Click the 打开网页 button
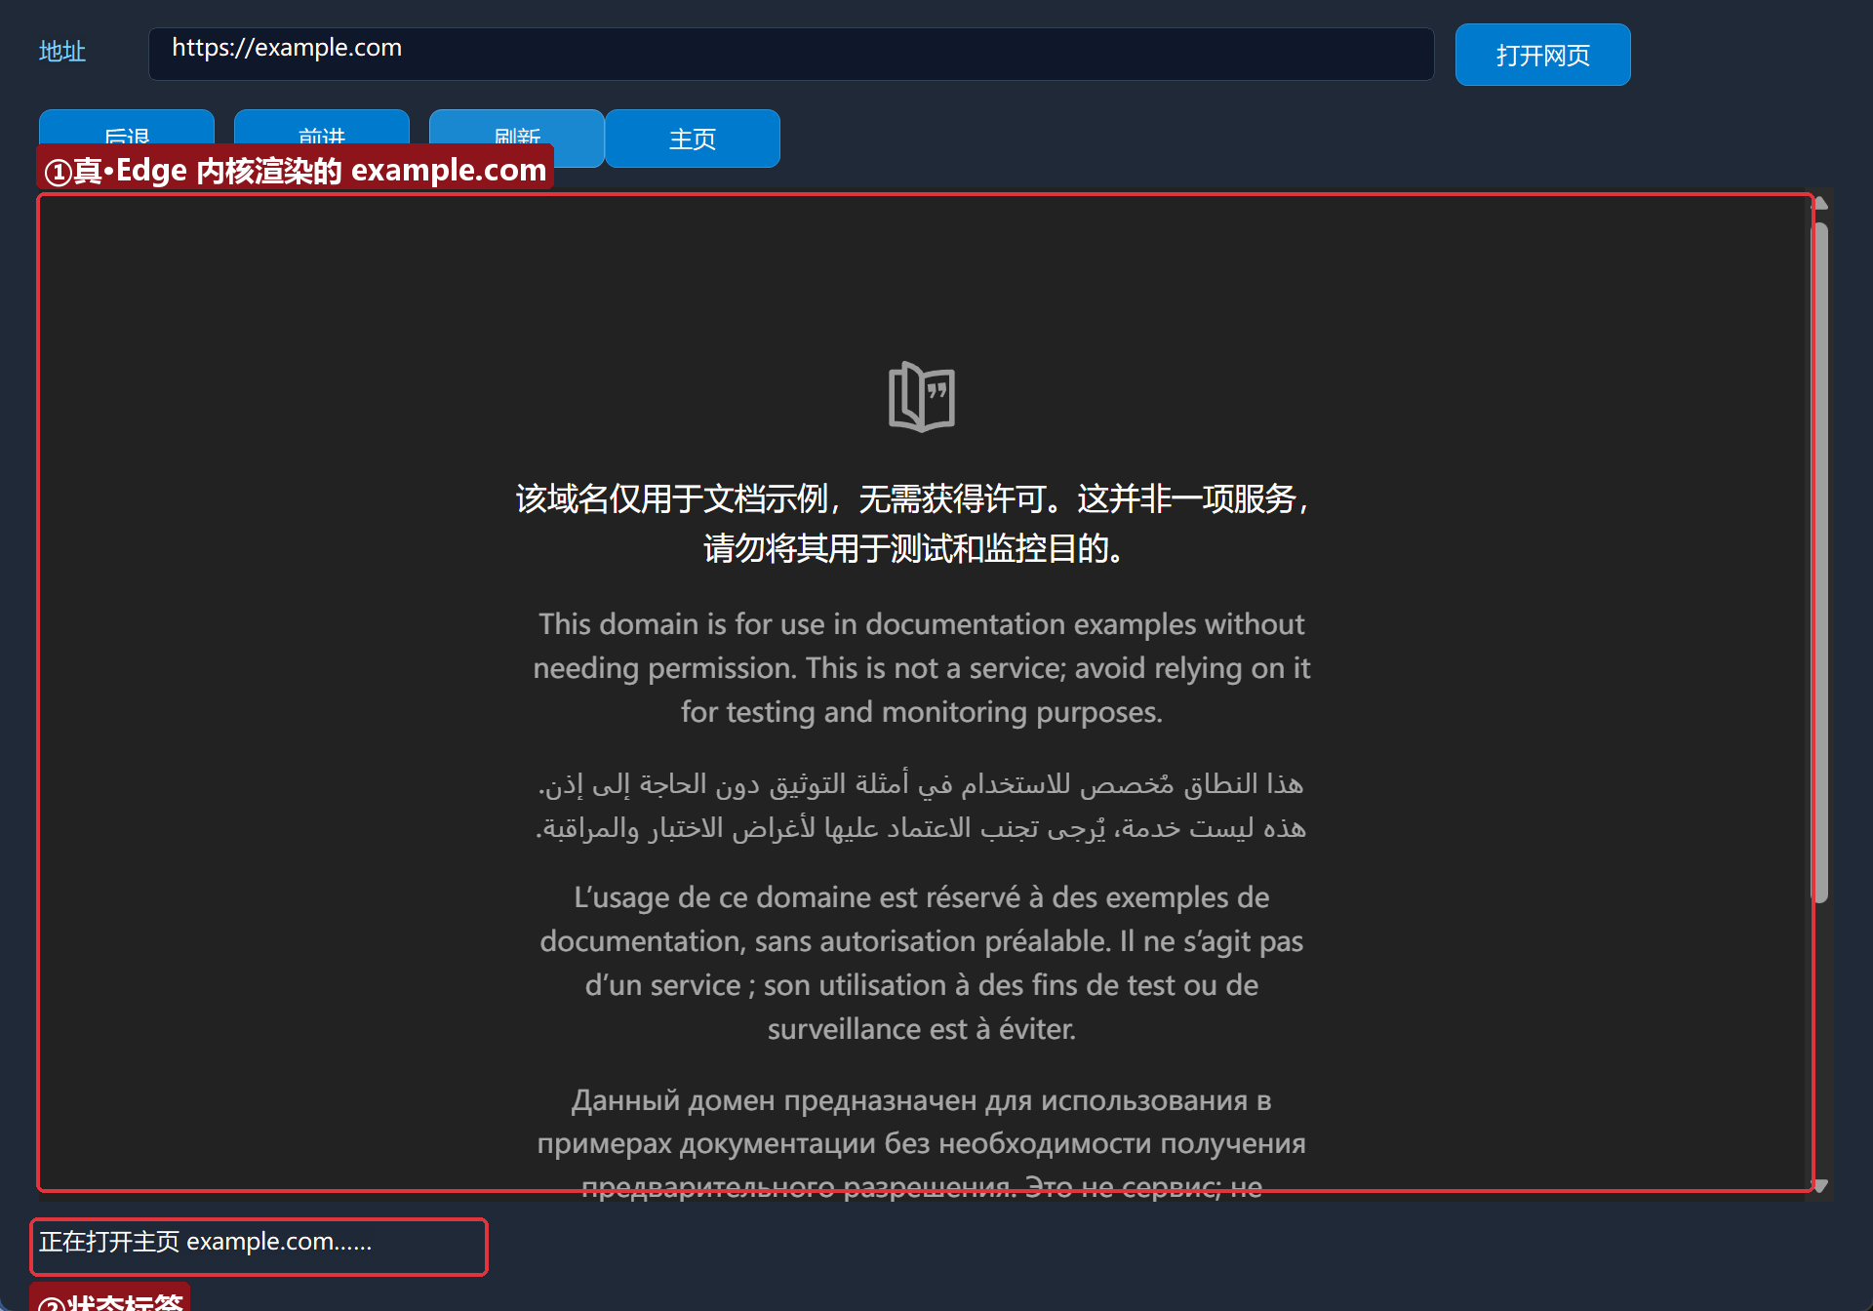Screen dimensions: 1873x1311 1542,55
